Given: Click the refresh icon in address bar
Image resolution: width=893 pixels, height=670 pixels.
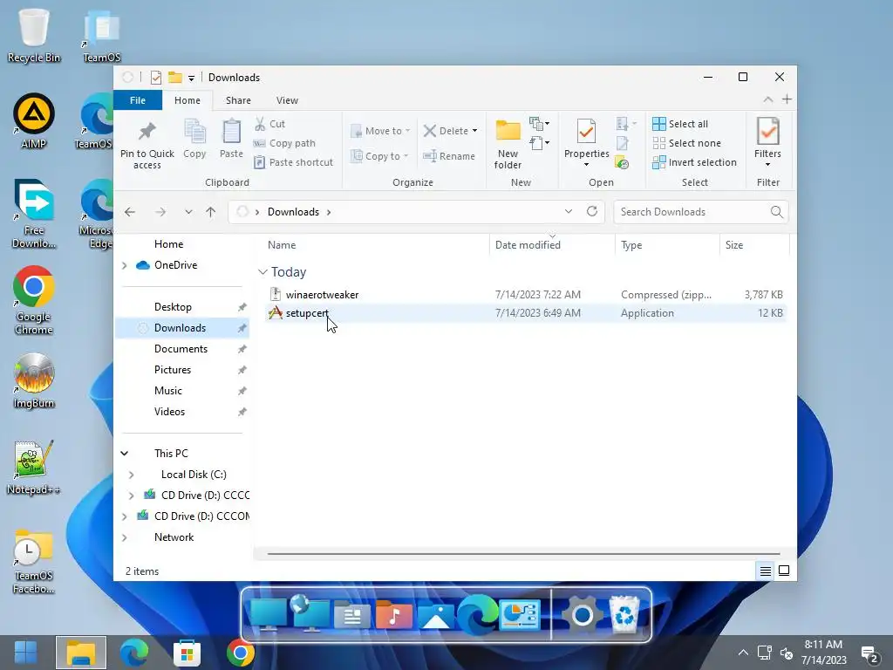Looking at the screenshot, I should 592,211.
